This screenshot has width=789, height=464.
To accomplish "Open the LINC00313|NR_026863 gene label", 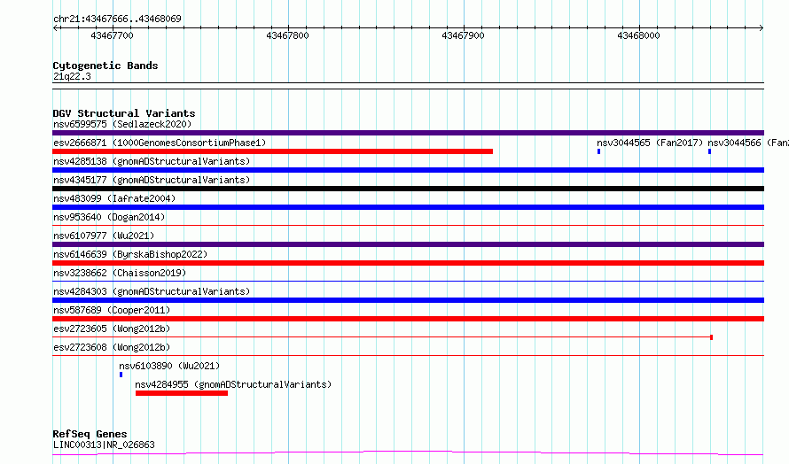I will pos(104,445).
